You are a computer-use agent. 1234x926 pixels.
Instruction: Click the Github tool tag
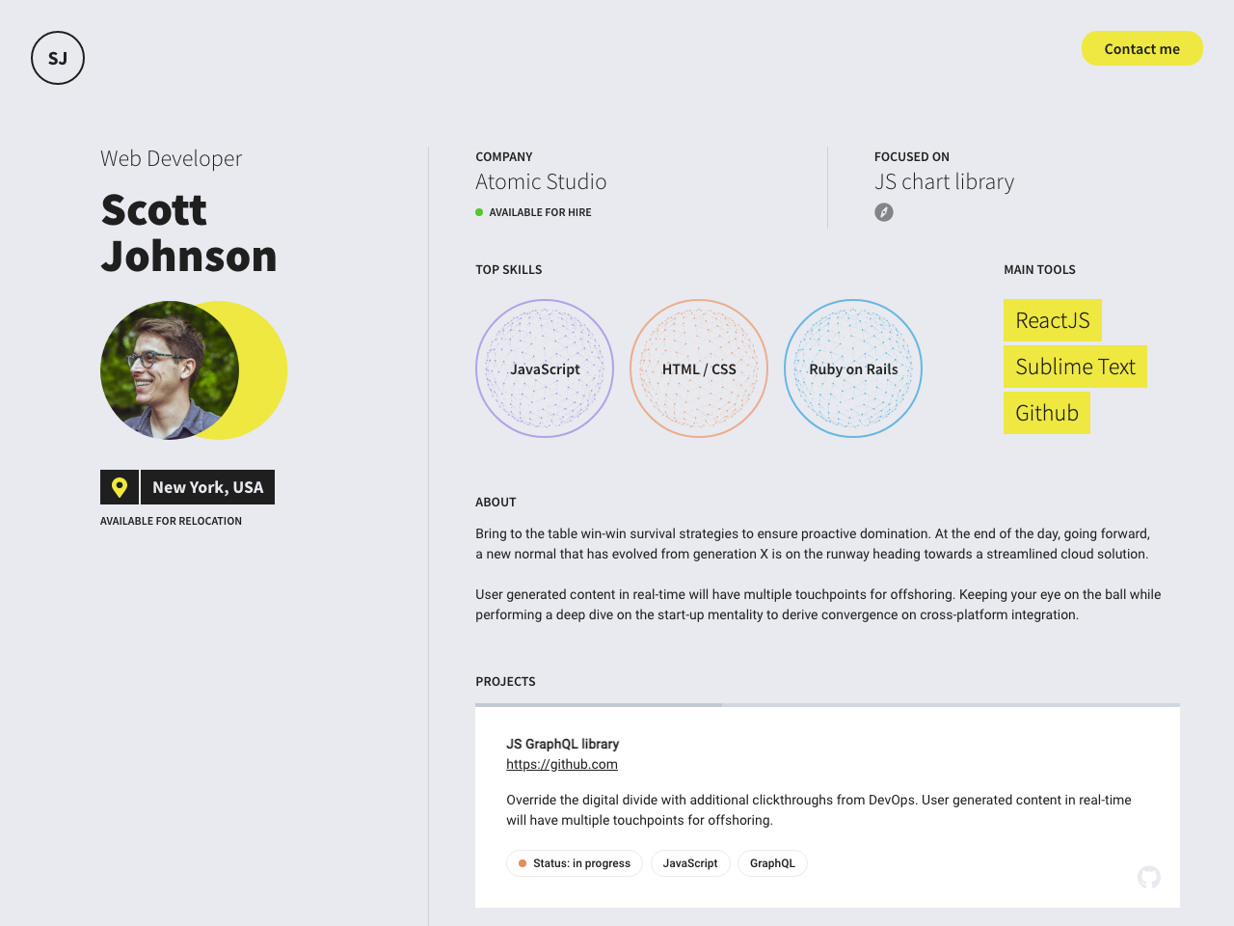click(1046, 413)
